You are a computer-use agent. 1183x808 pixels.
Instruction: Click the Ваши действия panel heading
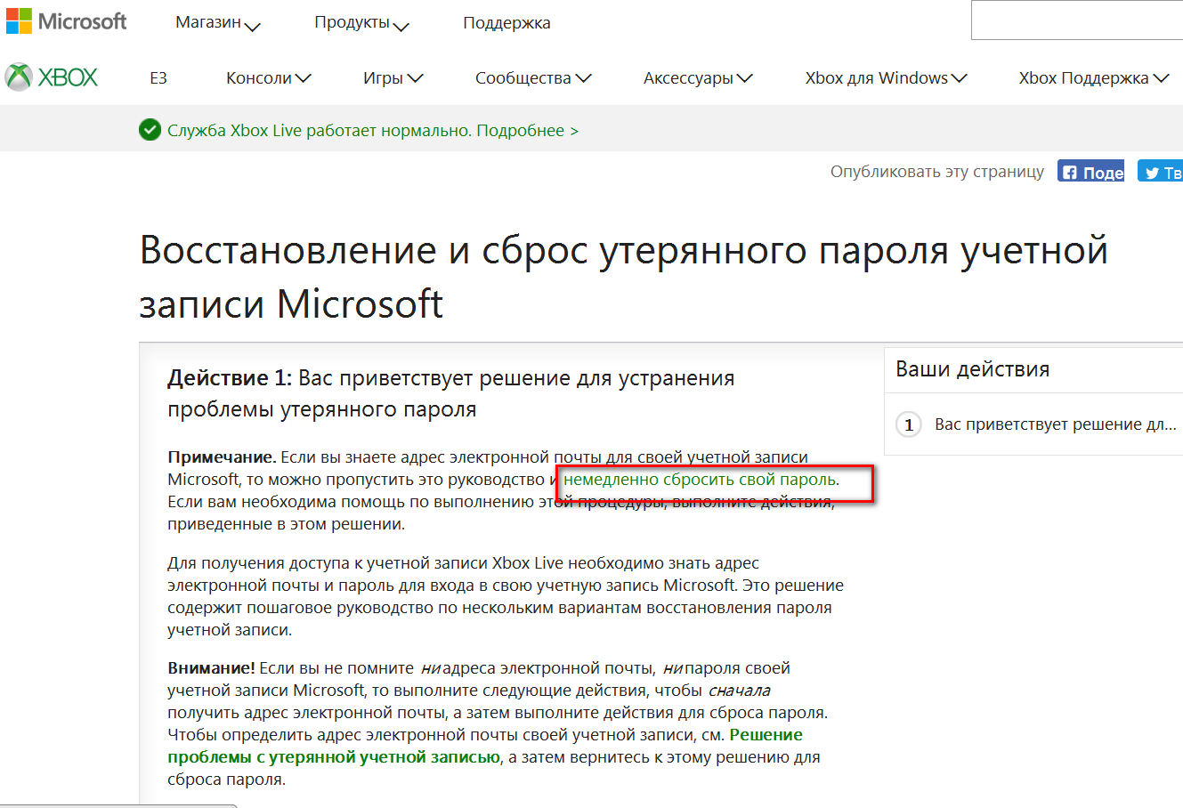pos(973,369)
